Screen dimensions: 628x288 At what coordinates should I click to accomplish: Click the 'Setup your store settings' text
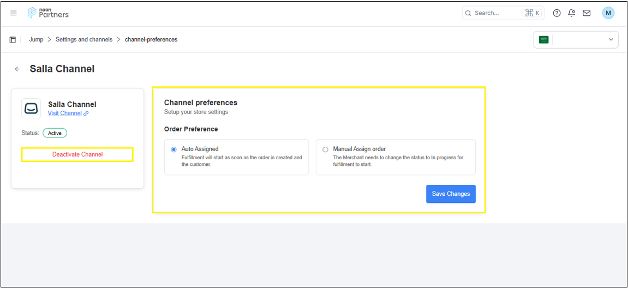(196, 112)
